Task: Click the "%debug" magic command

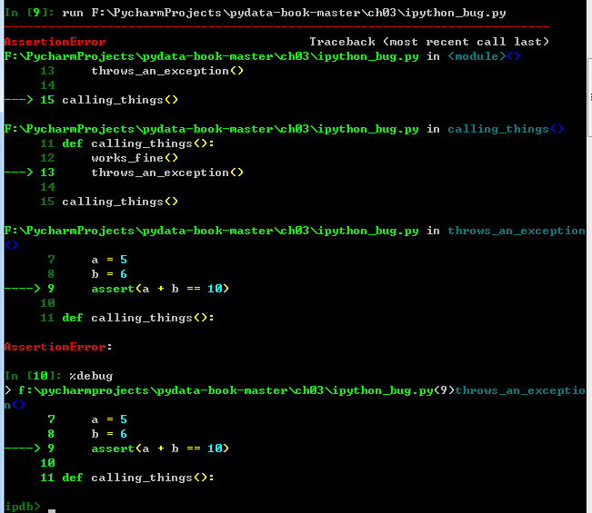Action: pos(91,376)
